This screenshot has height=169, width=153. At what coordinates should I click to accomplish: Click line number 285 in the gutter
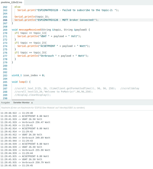(x=5, y=82)
